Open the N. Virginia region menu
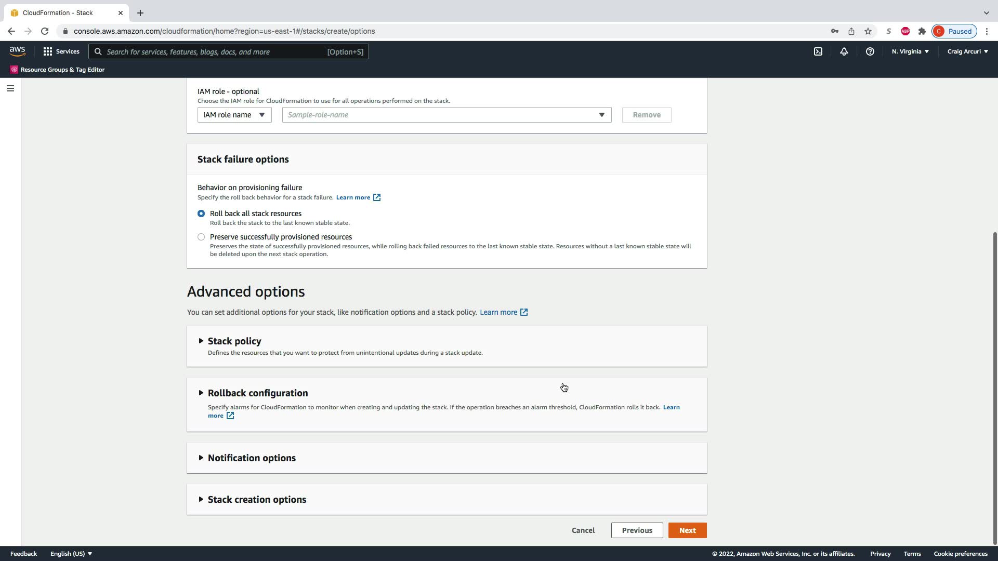Image resolution: width=998 pixels, height=561 pixels. (910, 51)
